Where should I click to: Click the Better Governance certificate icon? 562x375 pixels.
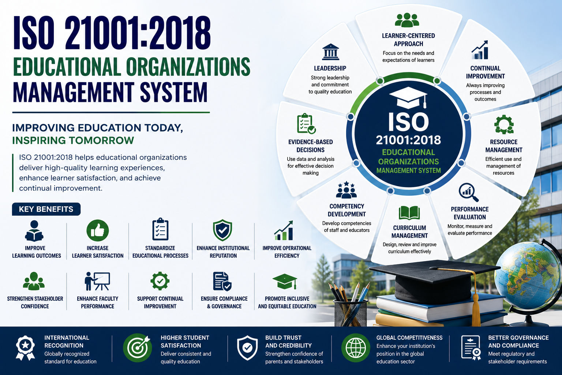point(471,348)
